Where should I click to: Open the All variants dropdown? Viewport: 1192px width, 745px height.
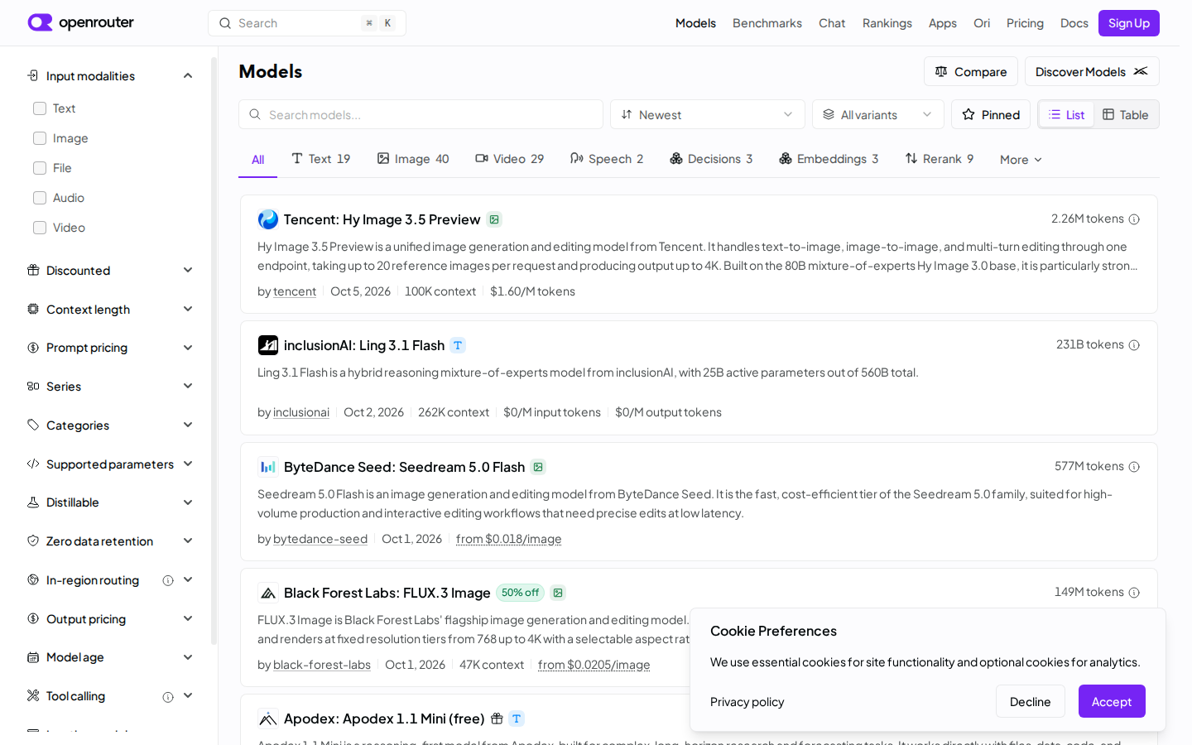coord(878,114)
